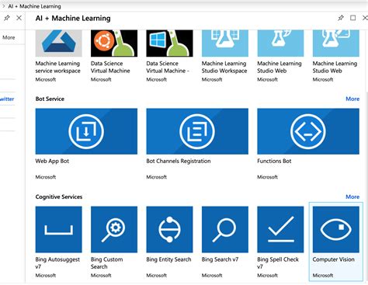Select the Bing Spell Check v7 checkmark icon
This screenshot has width=368, height=285.
280,229
